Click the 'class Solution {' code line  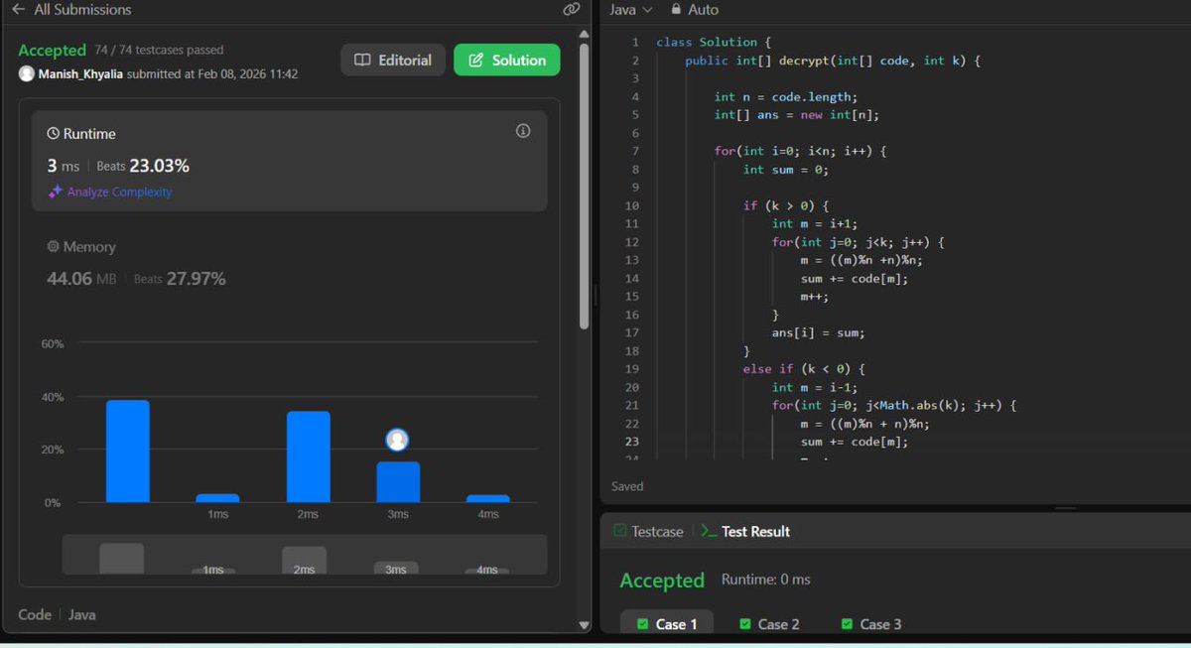713,42
